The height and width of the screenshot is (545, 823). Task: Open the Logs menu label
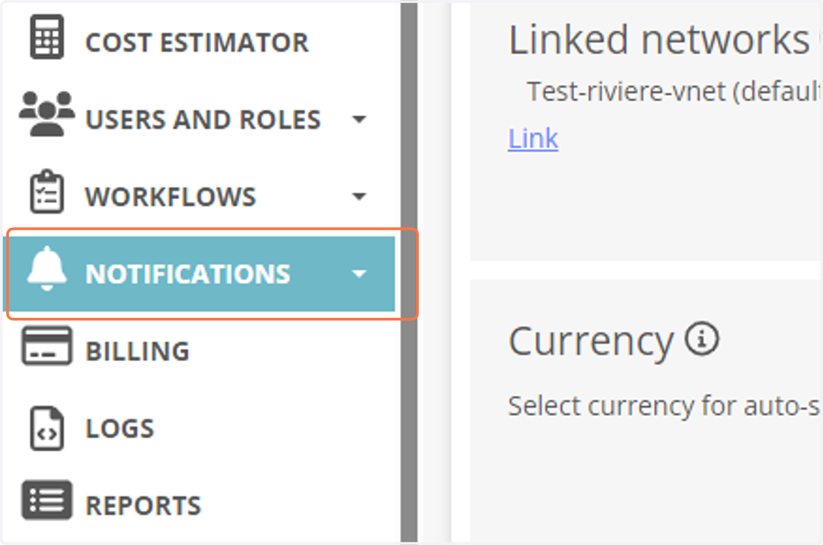(120, 428)
